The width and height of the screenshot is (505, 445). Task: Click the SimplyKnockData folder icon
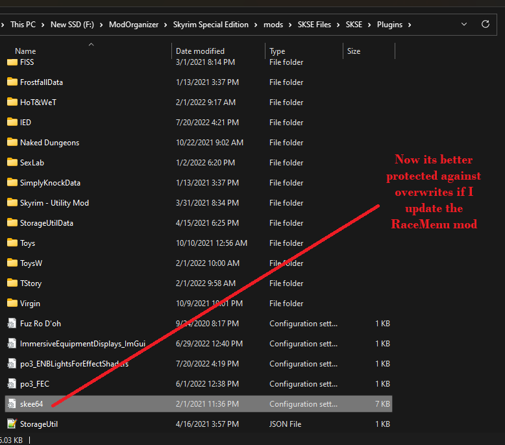point(12,182)
